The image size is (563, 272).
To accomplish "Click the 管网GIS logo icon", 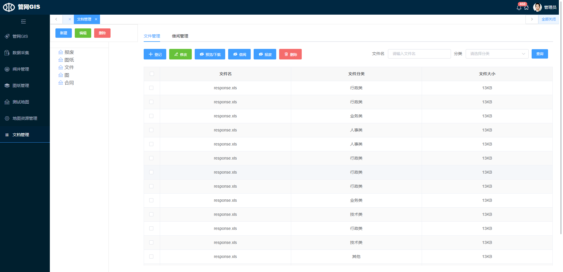I will pyautogui.click(x=9, y=7).
